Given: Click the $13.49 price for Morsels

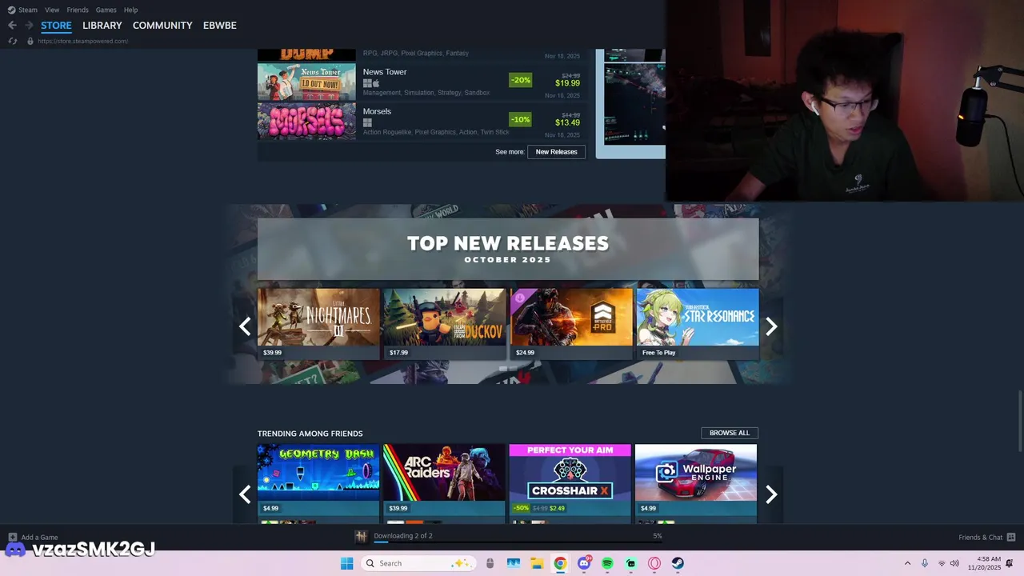Looking at the screenshot, I should [567, 122].
